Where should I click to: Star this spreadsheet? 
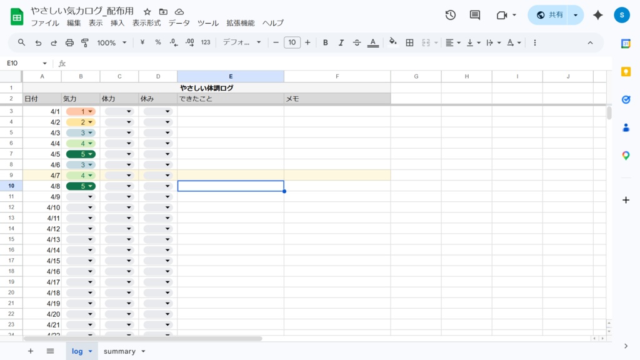(147, 12)
